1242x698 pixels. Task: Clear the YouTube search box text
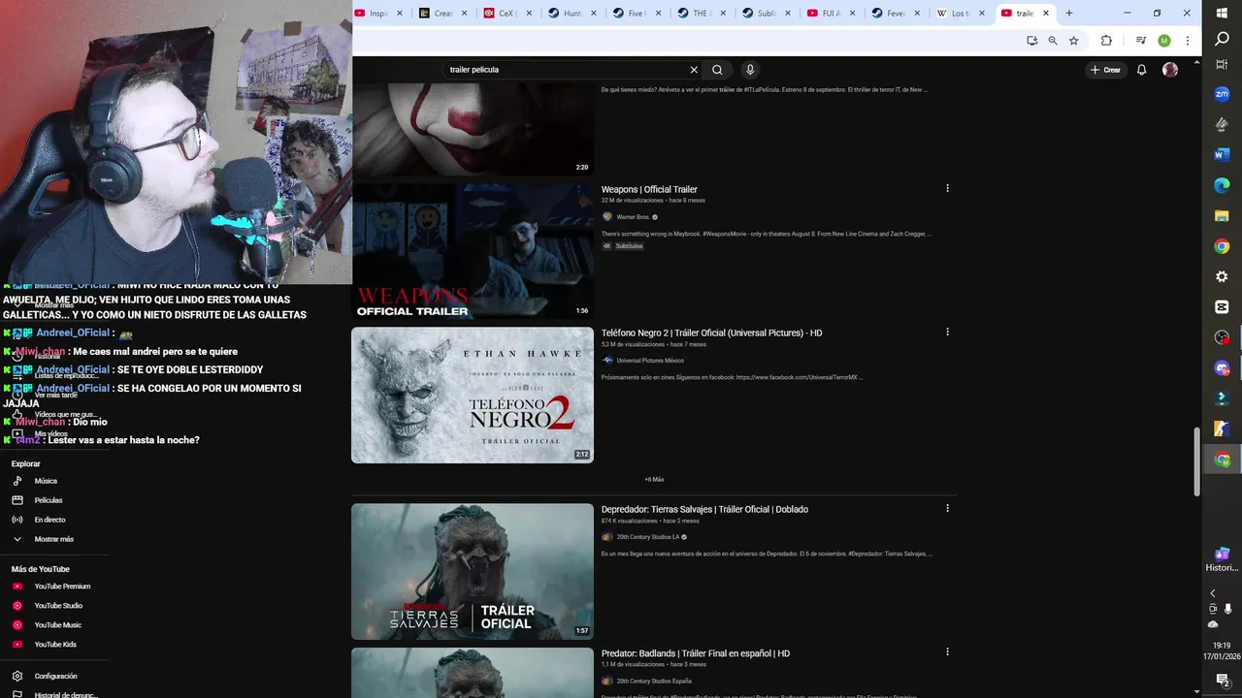(x=694, y=70)
